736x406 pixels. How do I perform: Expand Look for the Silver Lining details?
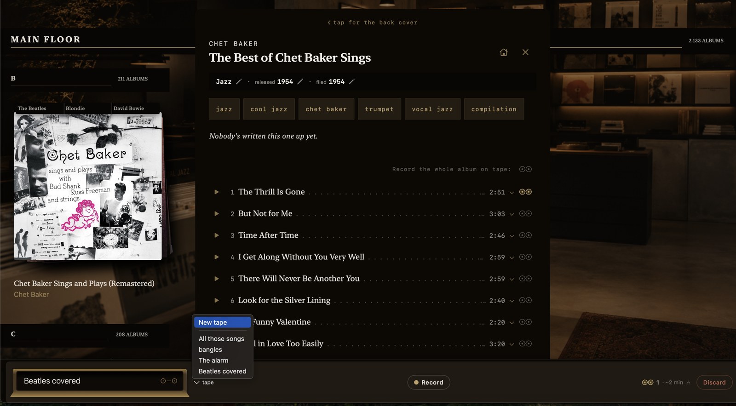click(512, 301)
